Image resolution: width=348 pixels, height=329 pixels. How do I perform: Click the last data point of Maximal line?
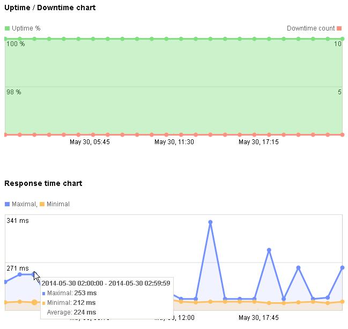pyautogui.click(x=342, y=267)
